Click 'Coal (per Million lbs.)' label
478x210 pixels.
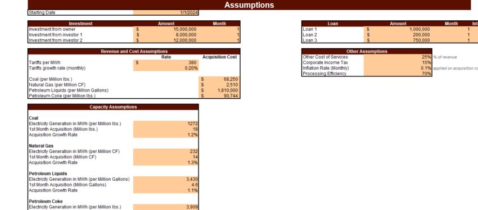click(x=50, y=79)
